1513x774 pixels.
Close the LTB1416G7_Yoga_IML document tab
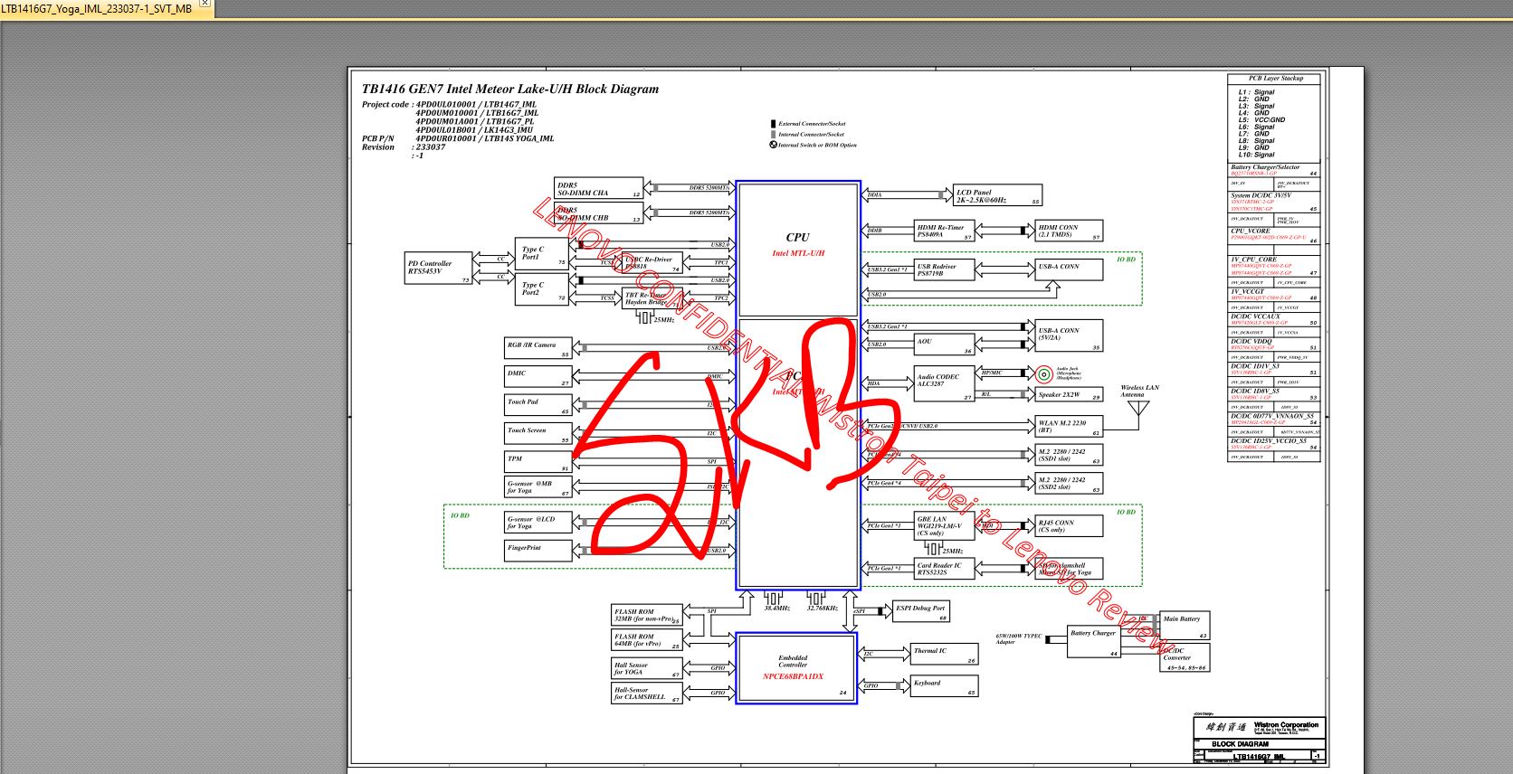click(x=205, y=4)
